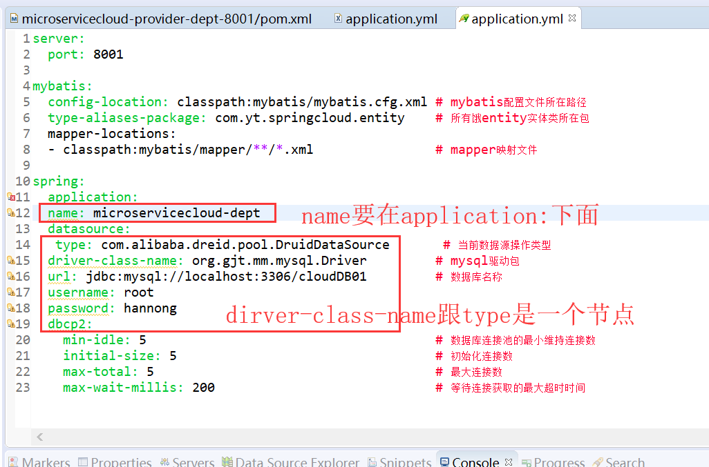Click line number 14 in the gutter
This screenshot has height=467, width=709.
click(21, 244)
